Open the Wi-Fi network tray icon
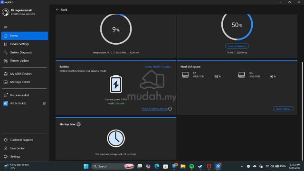Screen dimensions: 304x171 (x=267, y=166)
